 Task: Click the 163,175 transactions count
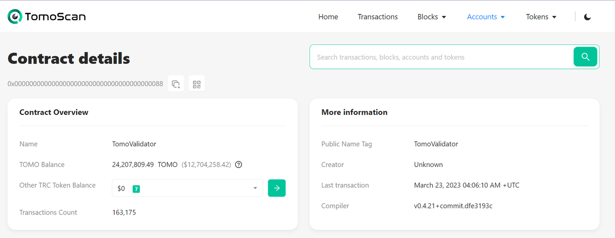pyautogui.click(x=124, y=212)
